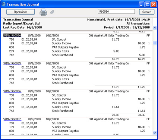Screen dimensions: 158x140
Task: Open transaction S/INV.960054 link
Action: point(12,35)
